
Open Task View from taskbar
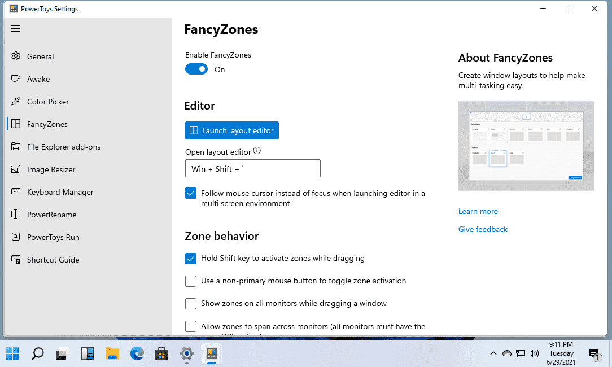(x=63, y=353)
